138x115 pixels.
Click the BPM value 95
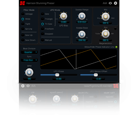coord(29,79)
